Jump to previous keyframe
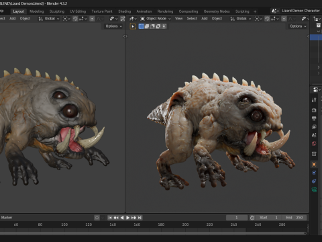The width and height of the screenshot is (322, 242). tap(116, 218)
